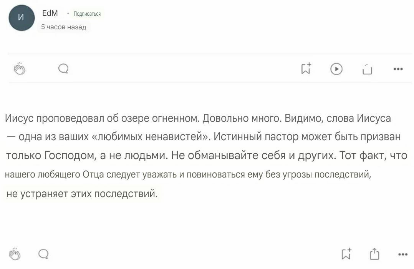Viewport: 414px width, 269px height.
Task: Subscribe by clicking Подписаться
Action: 88,13
